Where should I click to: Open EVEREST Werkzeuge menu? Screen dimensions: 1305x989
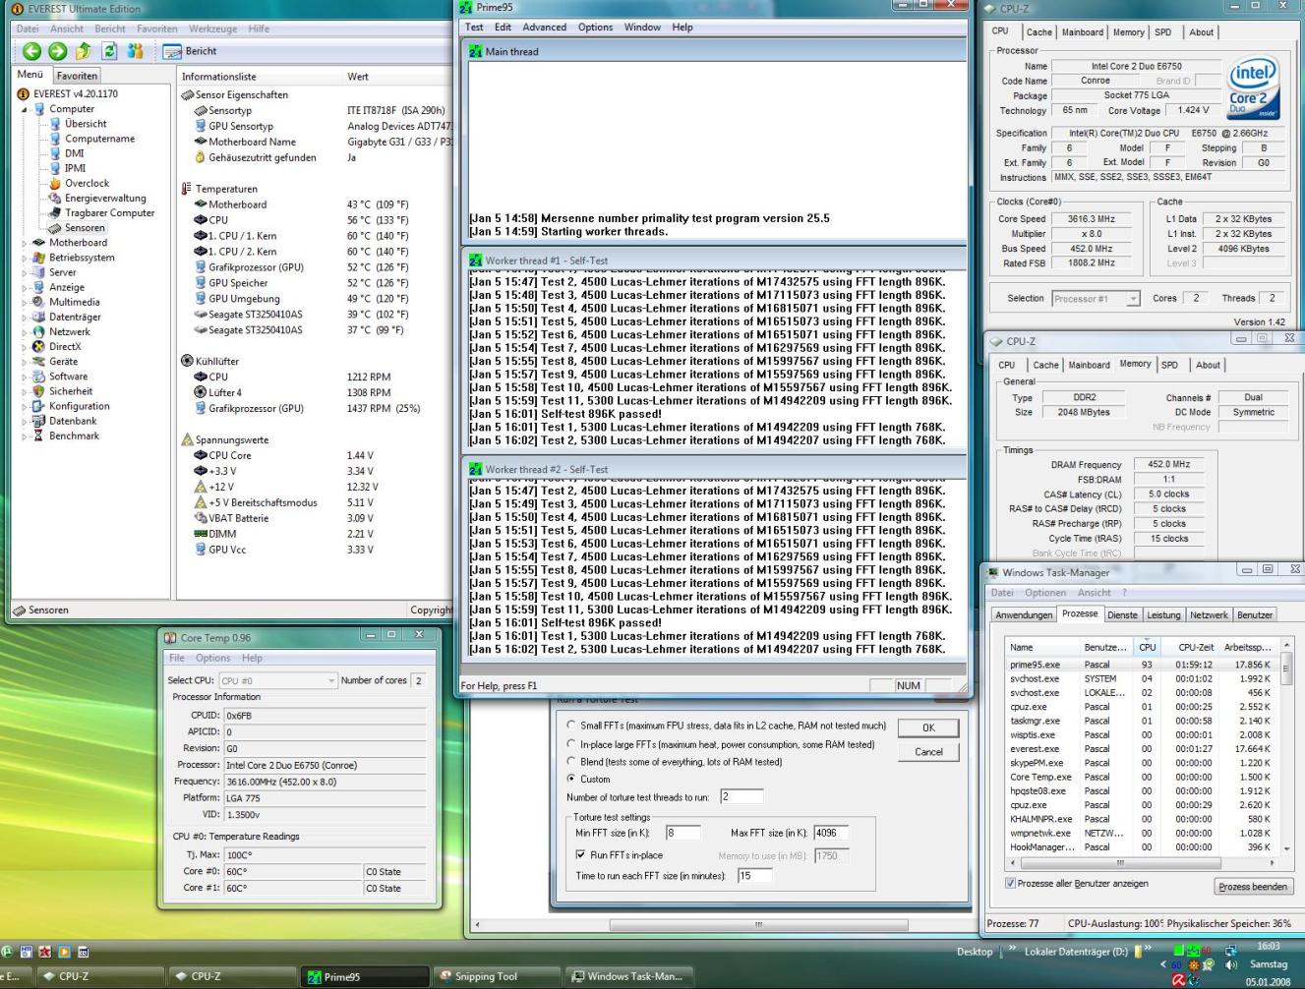click(x=213, y=29)
